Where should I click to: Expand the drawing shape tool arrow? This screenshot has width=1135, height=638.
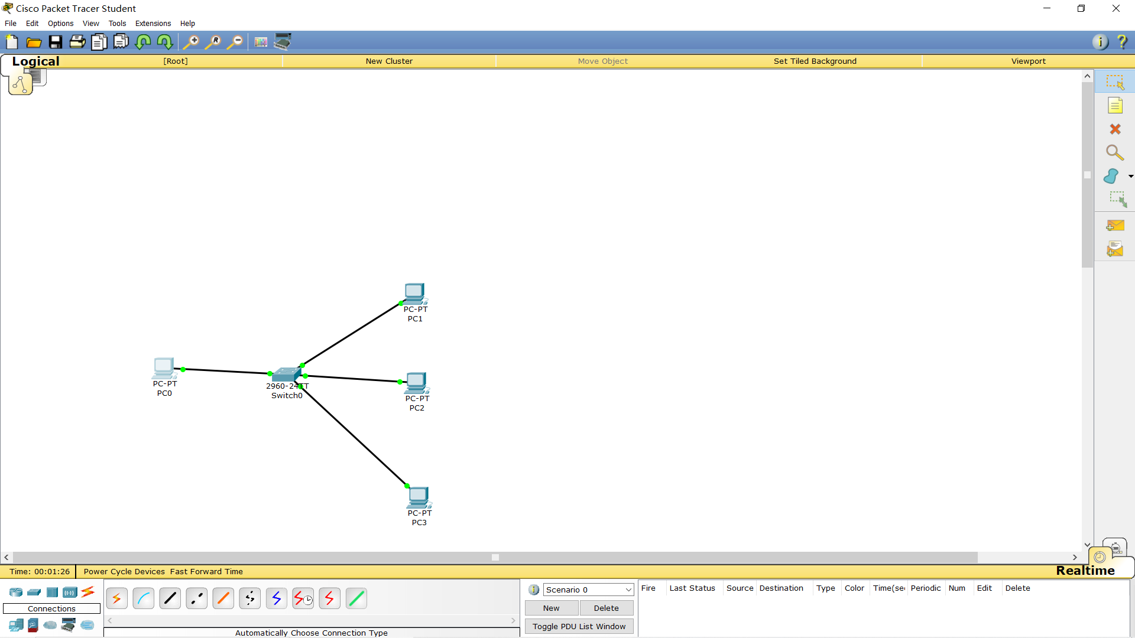coord(1130,176)
